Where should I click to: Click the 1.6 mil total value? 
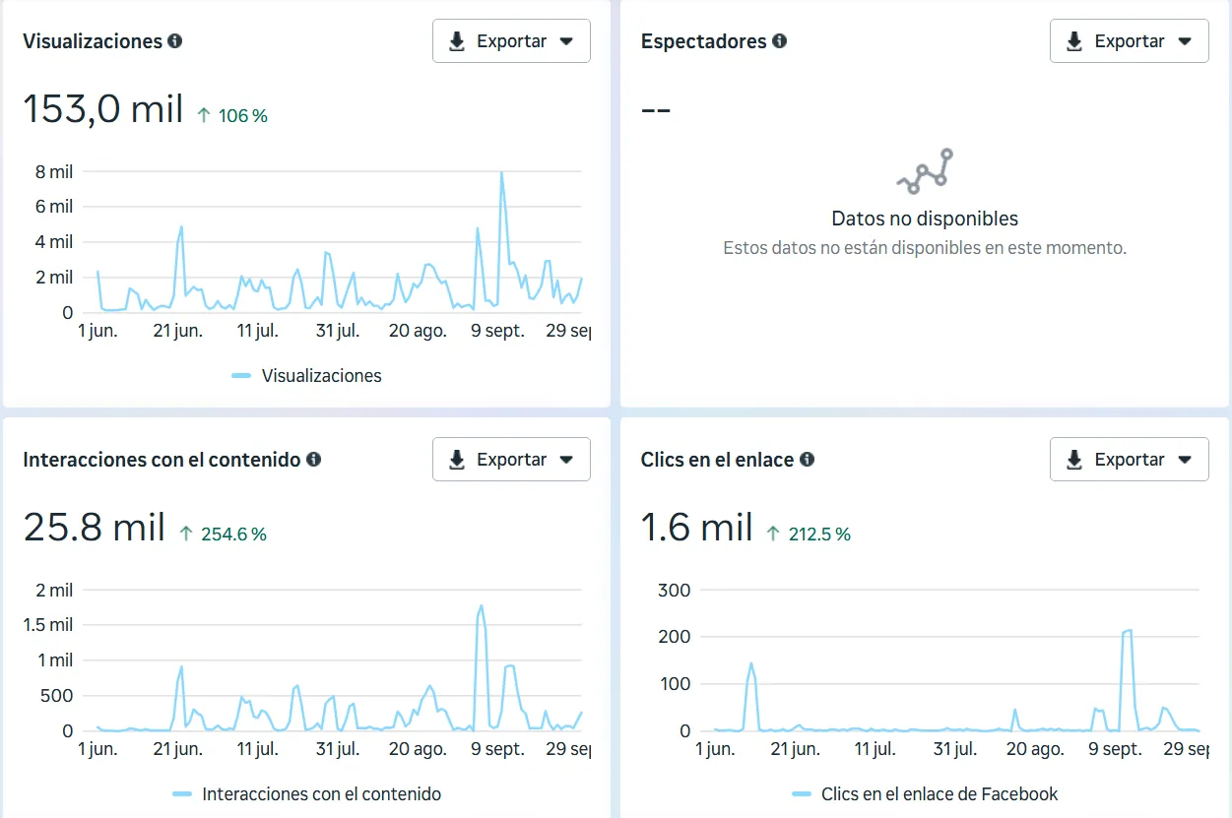click(697, 528)
